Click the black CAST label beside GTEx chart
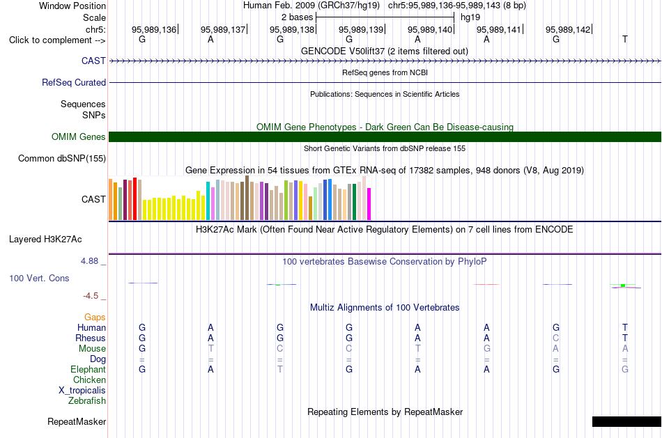This screenshot has width=662, height=438. coord(93,199)
